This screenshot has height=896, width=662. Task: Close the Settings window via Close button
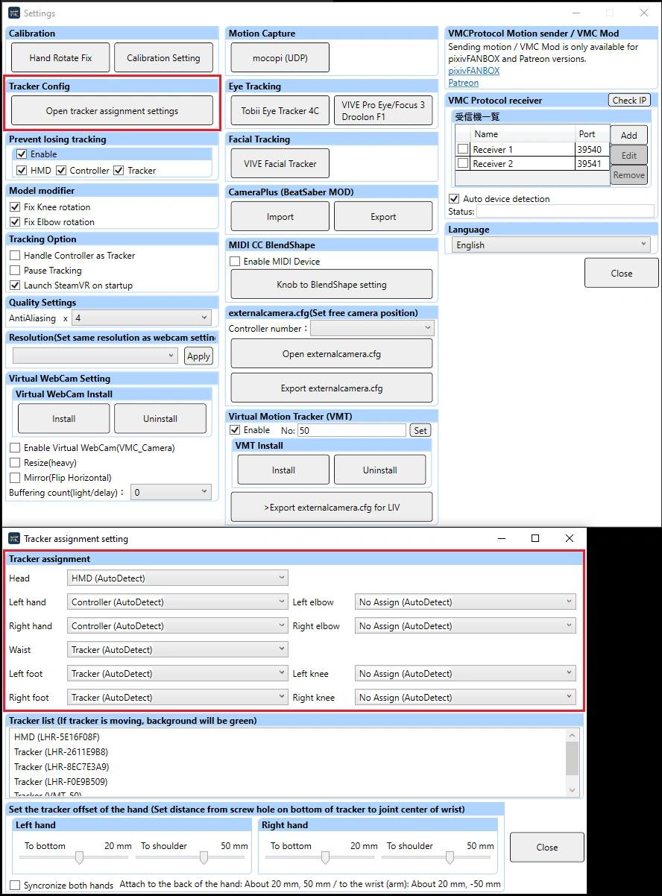point(622,273)
